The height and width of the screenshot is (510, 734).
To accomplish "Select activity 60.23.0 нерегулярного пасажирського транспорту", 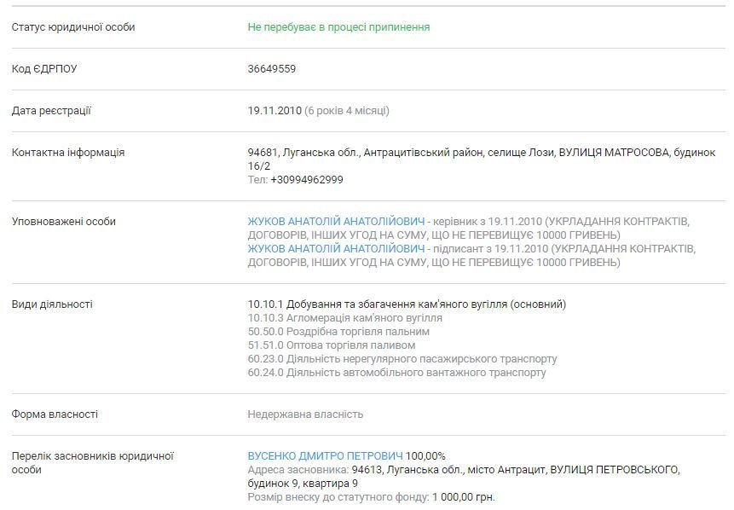I will click(x=402, y=359).
